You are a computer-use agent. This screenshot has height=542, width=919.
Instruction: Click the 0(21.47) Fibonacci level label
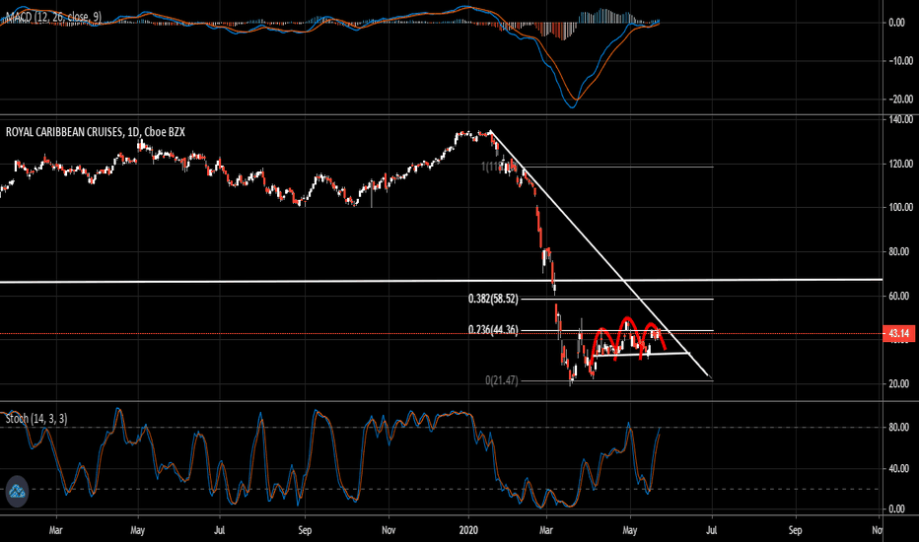[x=502, y=380]
